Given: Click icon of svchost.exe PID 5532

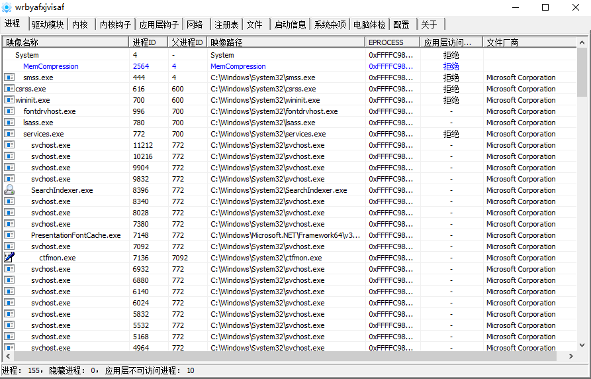Looking at the screenshot, I should (9, 325).
